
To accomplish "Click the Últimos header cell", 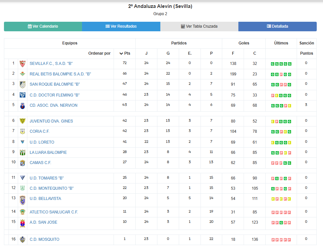I will coord(281,43).
